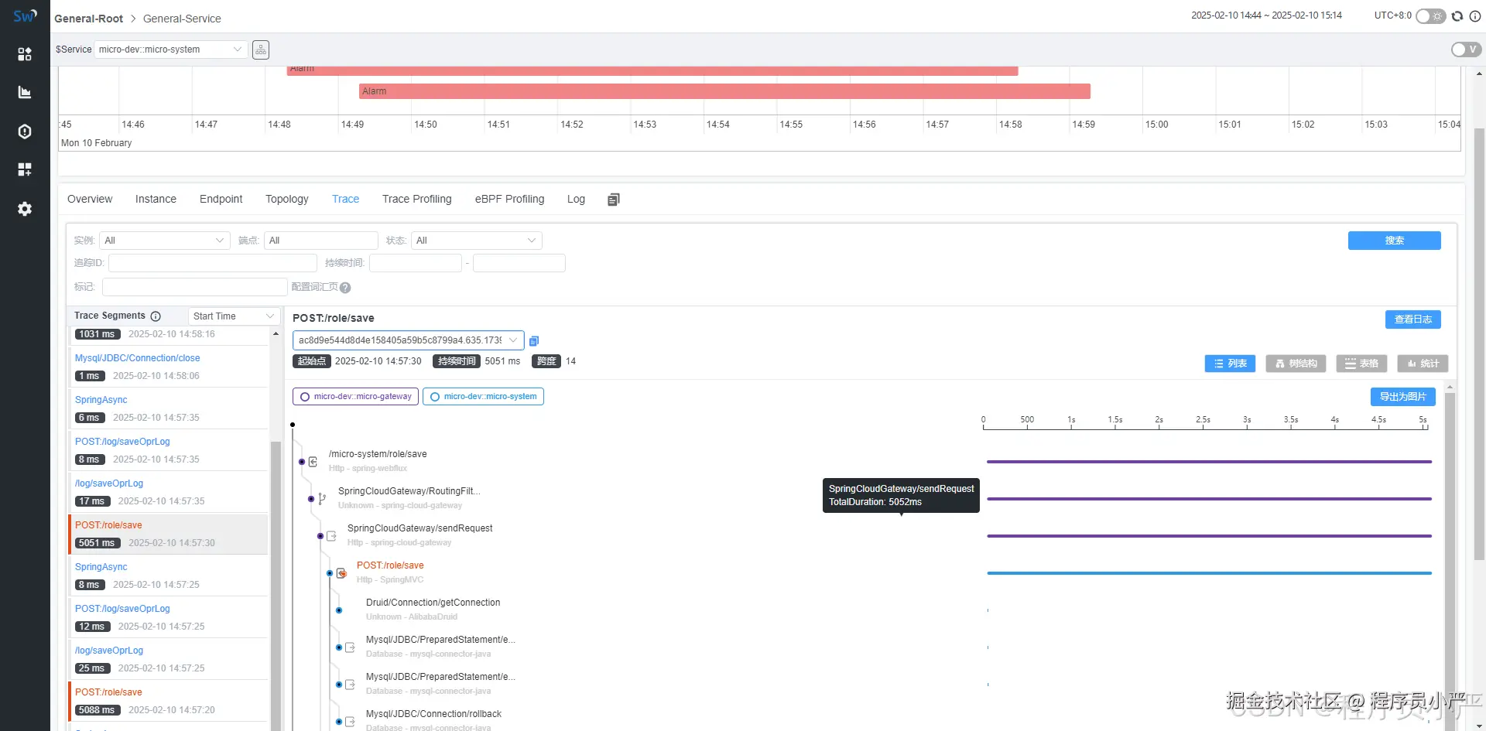The width and height of the screenshot is (1486, 731).
Task: Click the 导出为图片 export image button
Action: click(x=1402, y=397)
